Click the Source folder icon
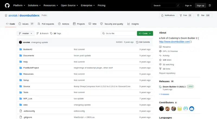 pos(21,86)
